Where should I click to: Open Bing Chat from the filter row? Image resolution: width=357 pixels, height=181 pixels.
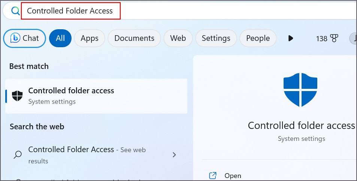(x=25, y=38)
